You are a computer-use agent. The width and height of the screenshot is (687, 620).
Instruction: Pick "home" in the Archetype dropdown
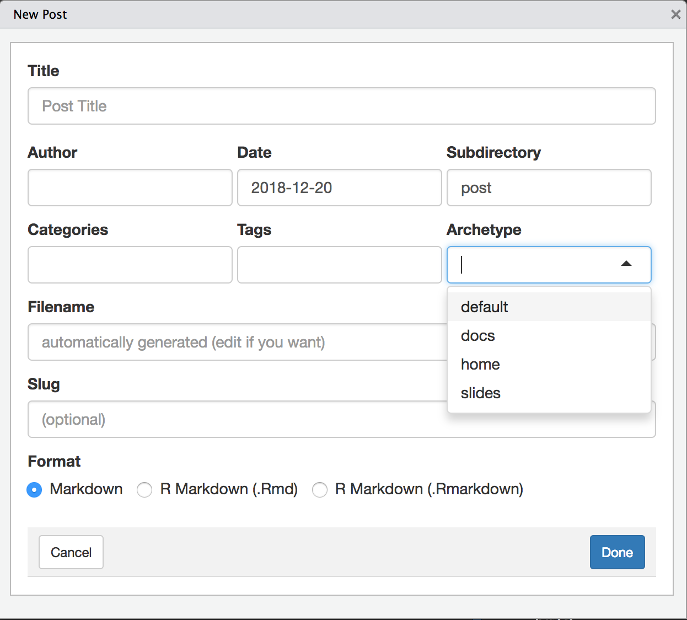[x=480, y=364]
